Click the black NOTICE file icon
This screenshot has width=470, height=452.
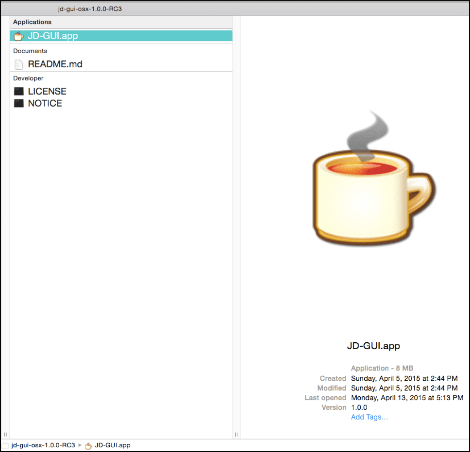19,103
